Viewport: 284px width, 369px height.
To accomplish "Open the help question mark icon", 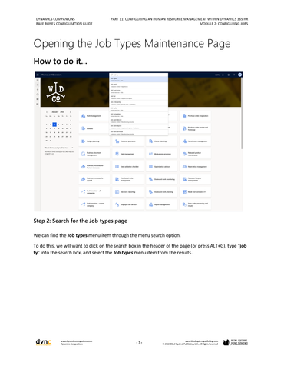I will (x=234, y=75).
